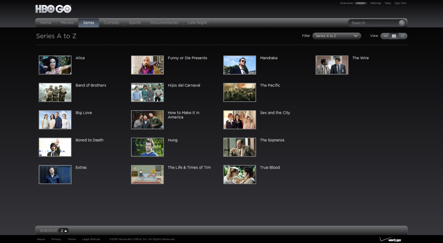This screenshot has width=443, height=243.
Task: Click The Pacific title text
Action: [x=270, y=85]
